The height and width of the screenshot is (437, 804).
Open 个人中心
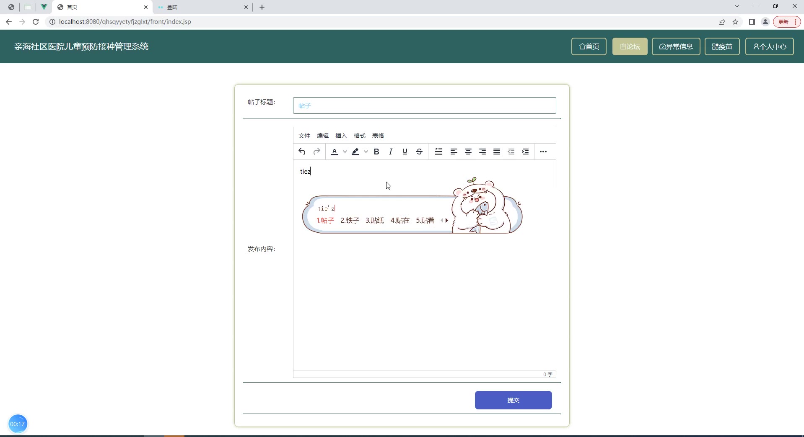pos(770,46)
